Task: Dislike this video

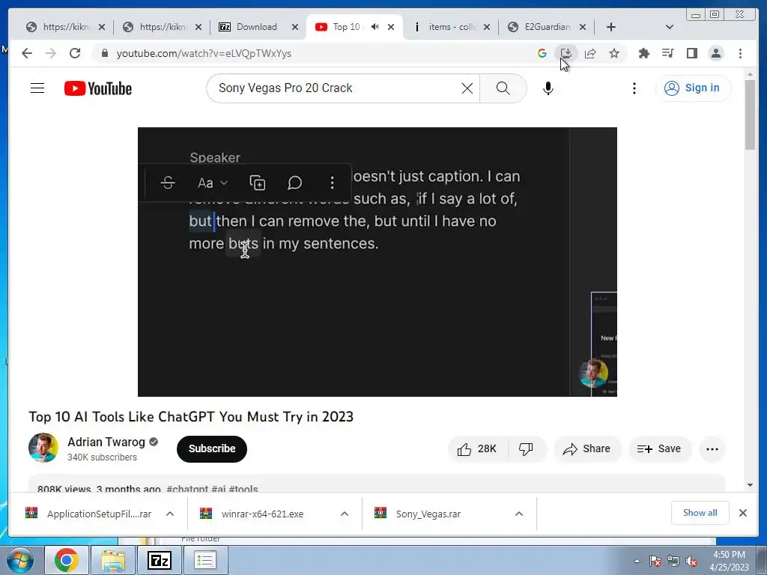Action: (x=526, y=449)
